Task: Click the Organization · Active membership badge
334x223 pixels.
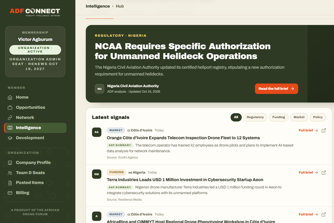Action: (x=35, y=50)
